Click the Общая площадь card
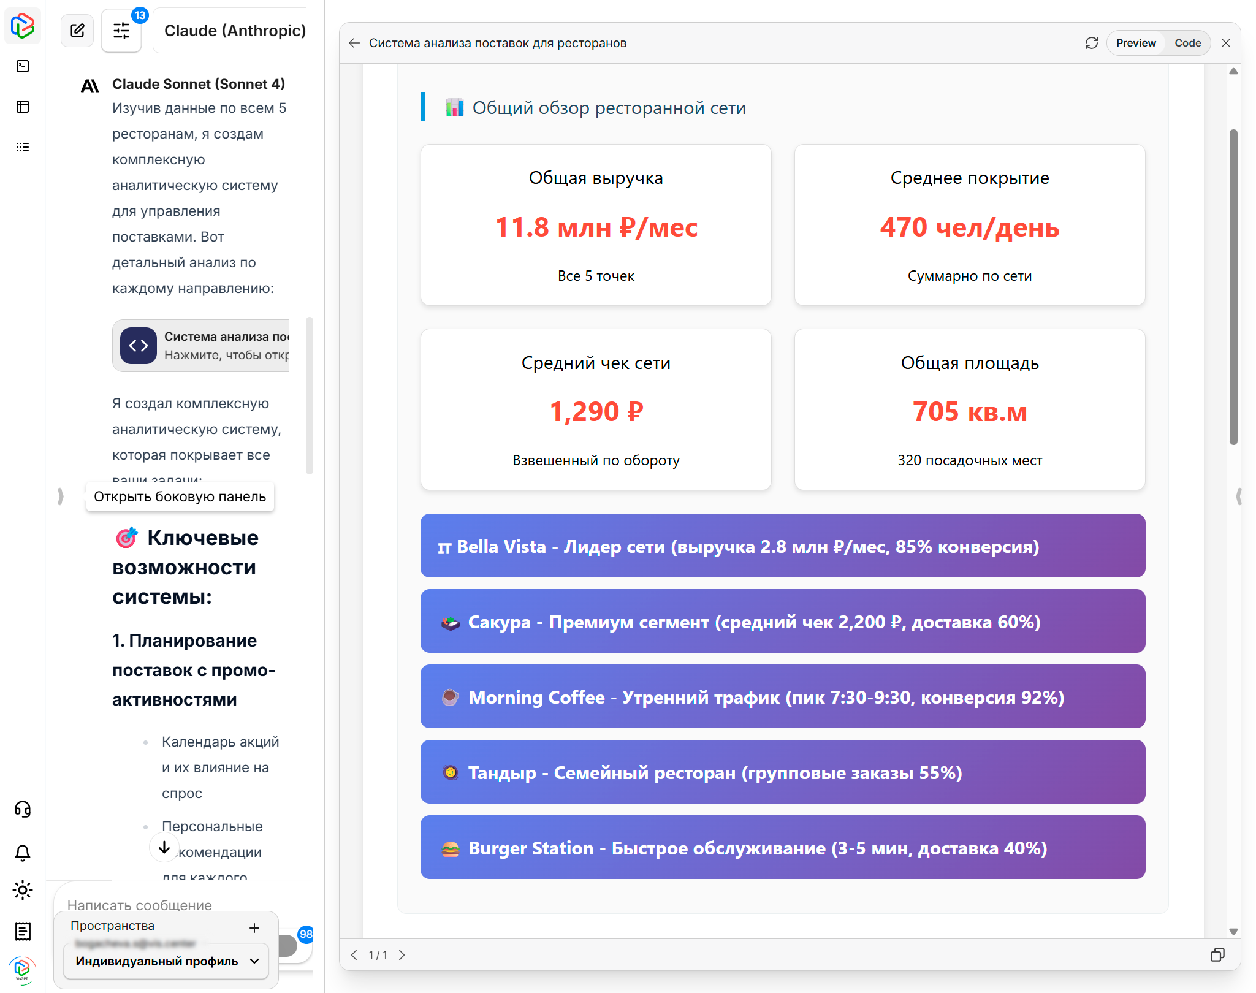 [x=970, y=409]
